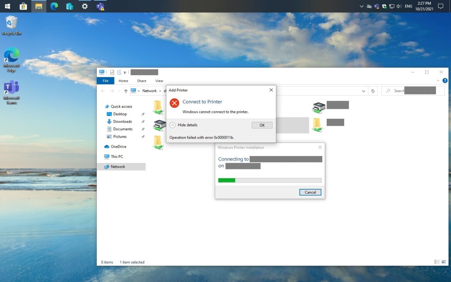
Task: Expand the address bar history dropdown
Action: coord(363,91)
